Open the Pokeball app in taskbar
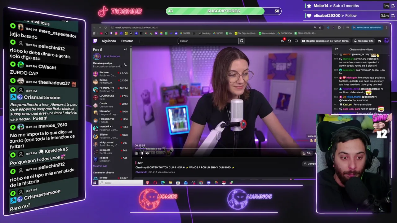 (x=224, y=183)
